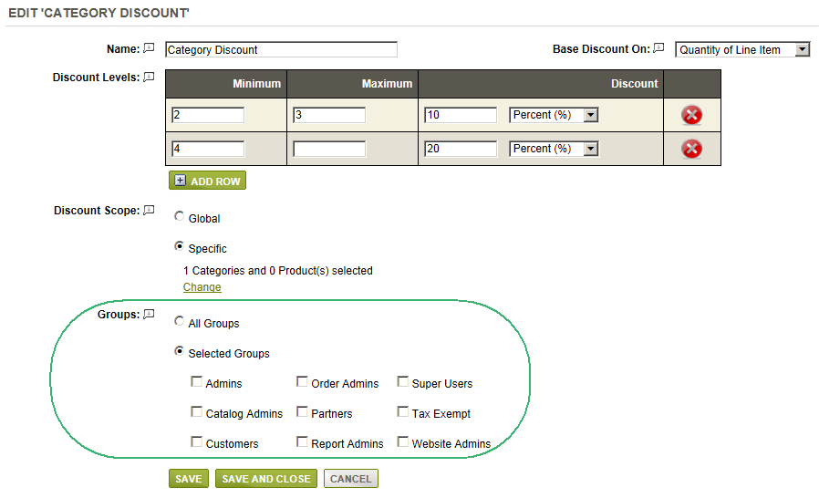
Task: Click the '1 Categories and 0 Product(s) selected' text
Action: coord(278,271)
